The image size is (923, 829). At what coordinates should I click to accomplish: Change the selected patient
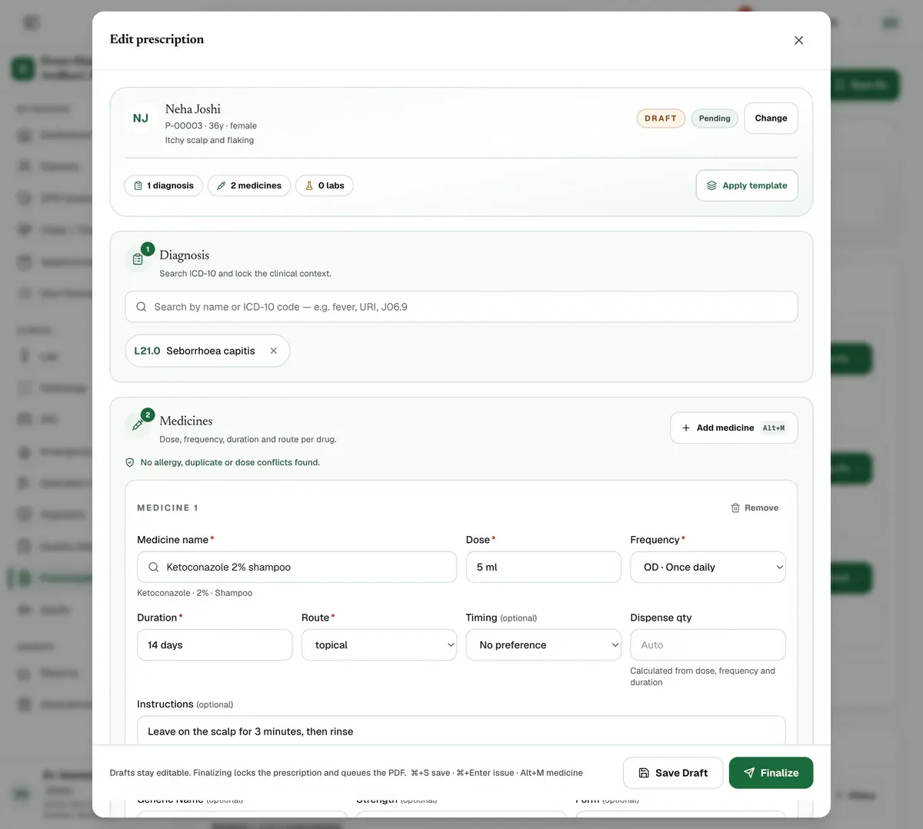[771, 118]
